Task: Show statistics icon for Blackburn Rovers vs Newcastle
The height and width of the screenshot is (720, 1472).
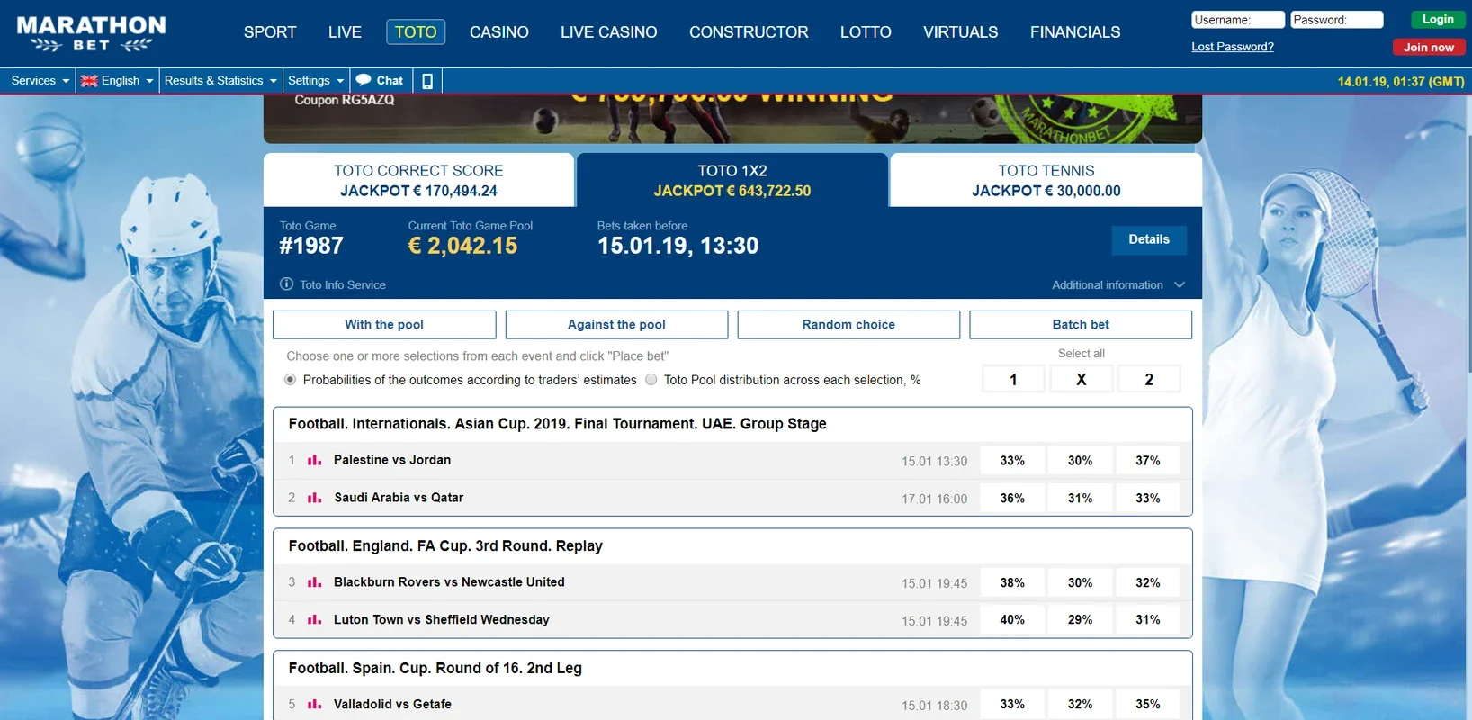Action: 314,582
